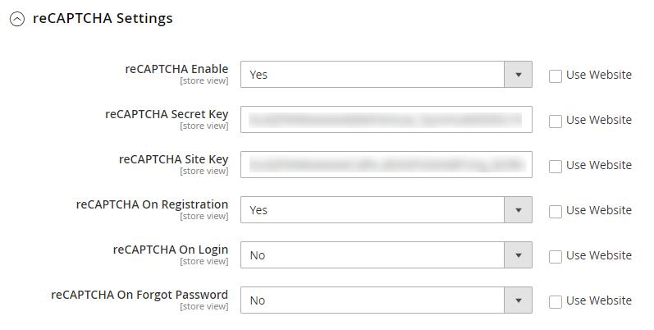Open the reCAPTCHA On Registration dropdown
Image resolution: width=654 pixels, height=330 pixels.
373,210
